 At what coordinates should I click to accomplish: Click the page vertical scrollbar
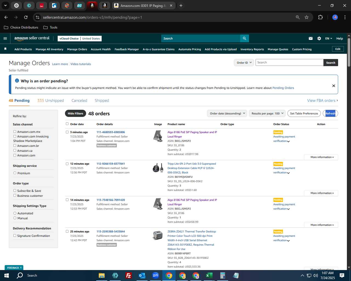click(x=349, y=52)
